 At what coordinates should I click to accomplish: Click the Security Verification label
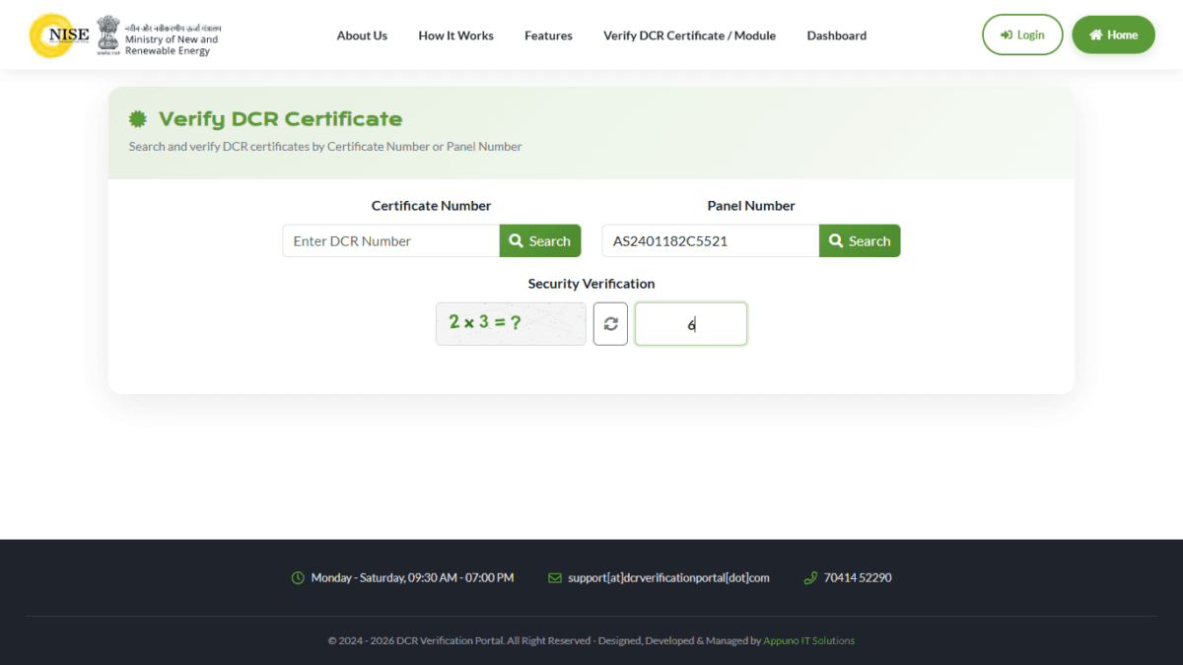coord(591,284)
